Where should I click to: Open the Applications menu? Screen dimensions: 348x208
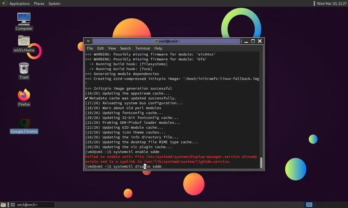point(20,4)
